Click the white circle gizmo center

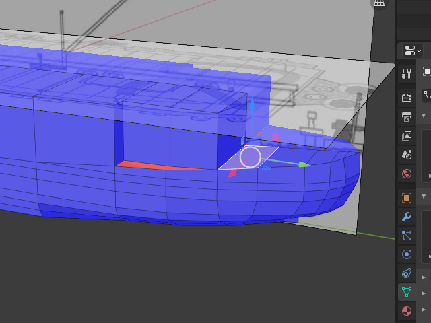(x=251, y=157)
